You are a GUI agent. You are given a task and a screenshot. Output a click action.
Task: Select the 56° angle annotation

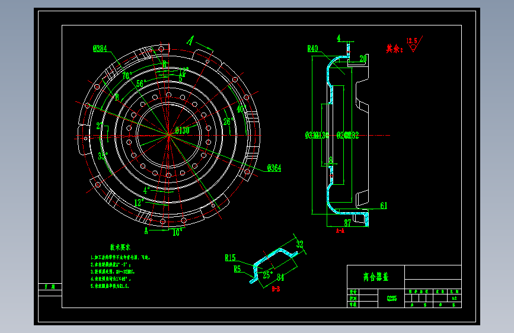point(141,83)
